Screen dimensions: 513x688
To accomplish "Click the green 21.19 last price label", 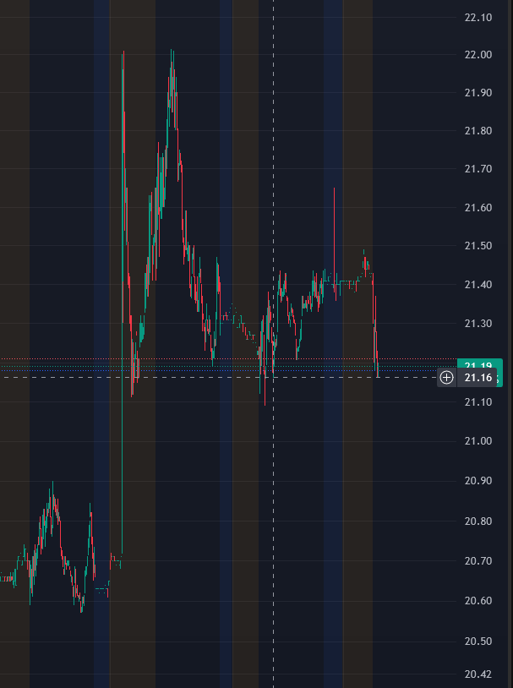I will tap(480, 364).
